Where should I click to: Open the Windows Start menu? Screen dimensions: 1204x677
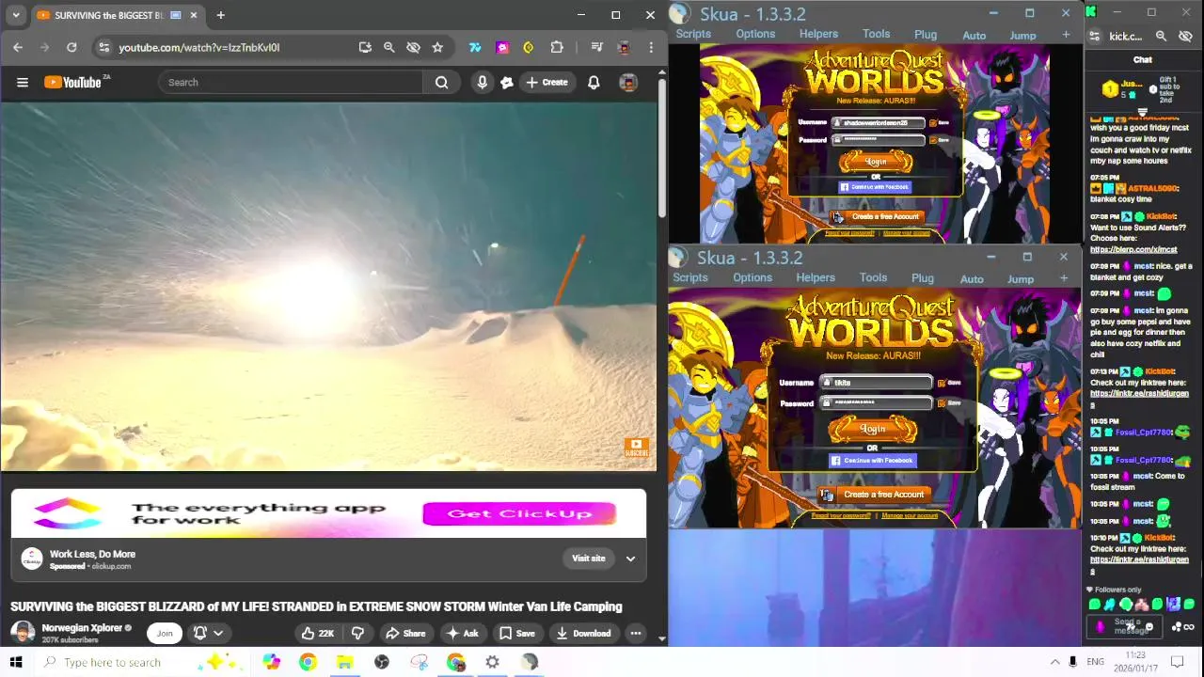[x=16, y=662]
